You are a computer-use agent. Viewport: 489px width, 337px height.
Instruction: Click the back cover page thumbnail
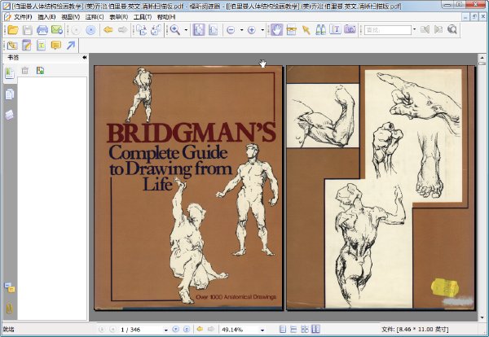tap(381, 187)
